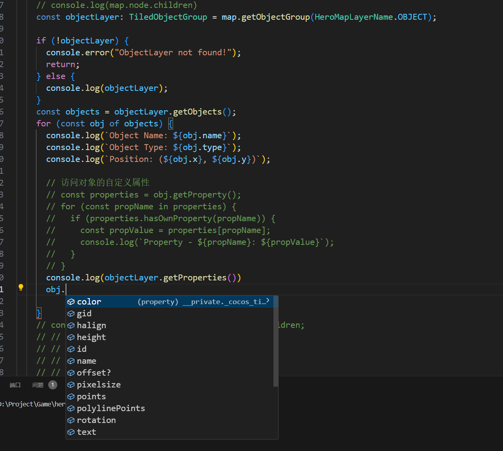
Task: Click the property cube icon beside name
Action: click(71, 361)
